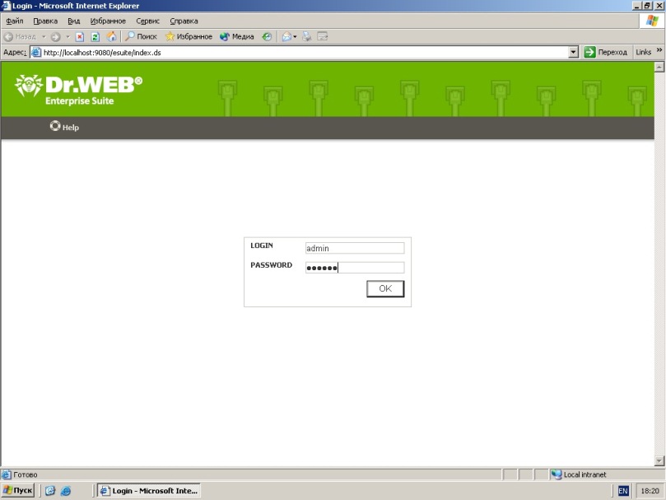Open the Back history dropdown arrow
666x500 pixels.
pyautogui.click(x=44, y=36)
